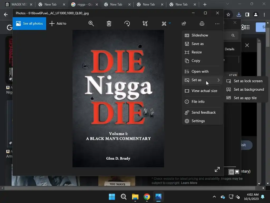270x203 pixels.
Task: Toggle Chrome side panel icon
Action: pyautogui.click(x=247, y=15)
